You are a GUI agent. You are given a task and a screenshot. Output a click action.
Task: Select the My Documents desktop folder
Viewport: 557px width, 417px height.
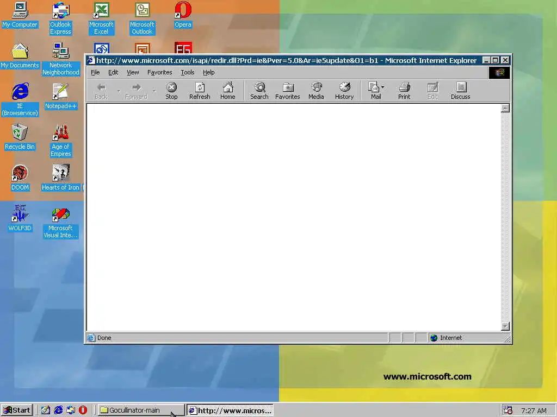tap(20, 56)
